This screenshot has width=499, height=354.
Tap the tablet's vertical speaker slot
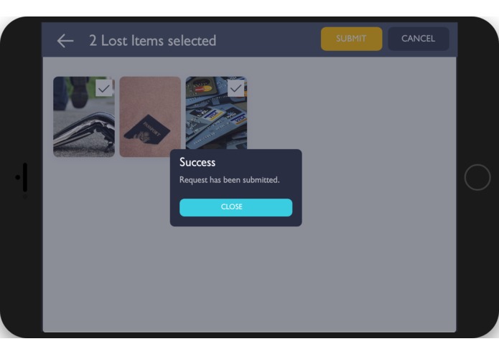25,177
